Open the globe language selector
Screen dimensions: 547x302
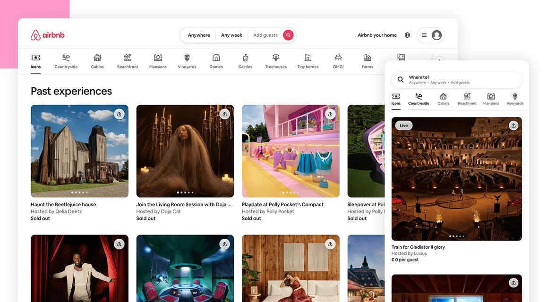pyautogui.click(x=407, y=35)
